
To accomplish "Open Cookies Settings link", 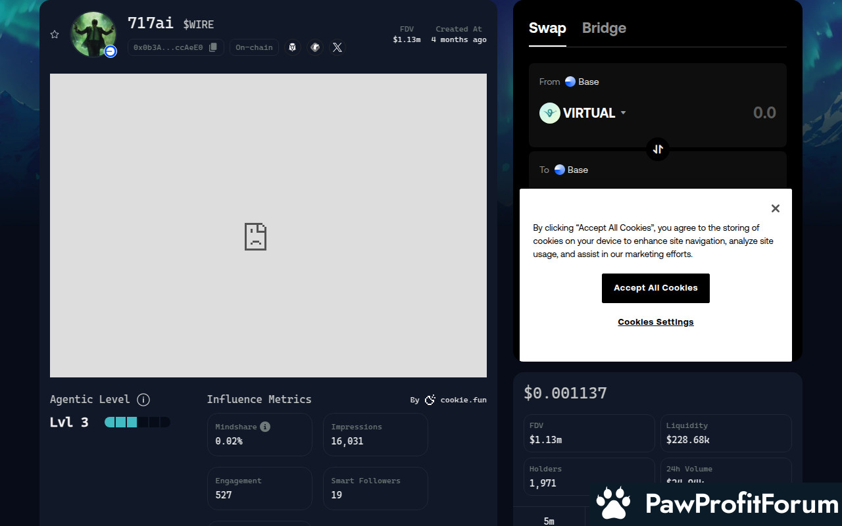I will [x=655, y=322].
